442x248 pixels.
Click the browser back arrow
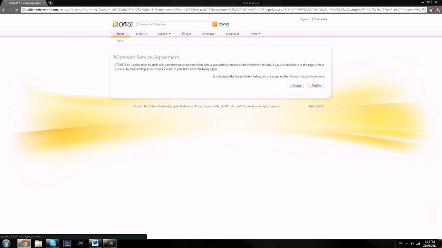pos(4,10)
